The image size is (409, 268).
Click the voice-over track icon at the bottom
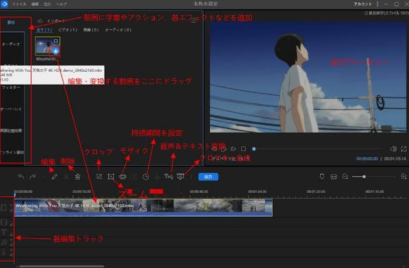click(4, 252)
